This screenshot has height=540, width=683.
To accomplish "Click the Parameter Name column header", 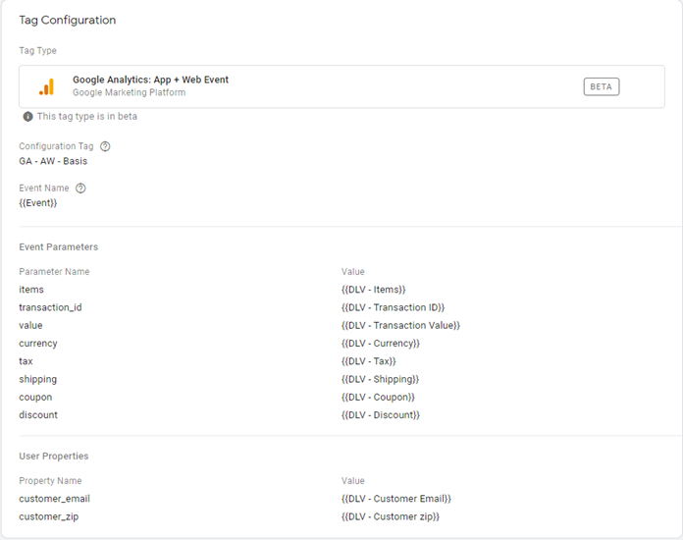I will coord(54,272).
